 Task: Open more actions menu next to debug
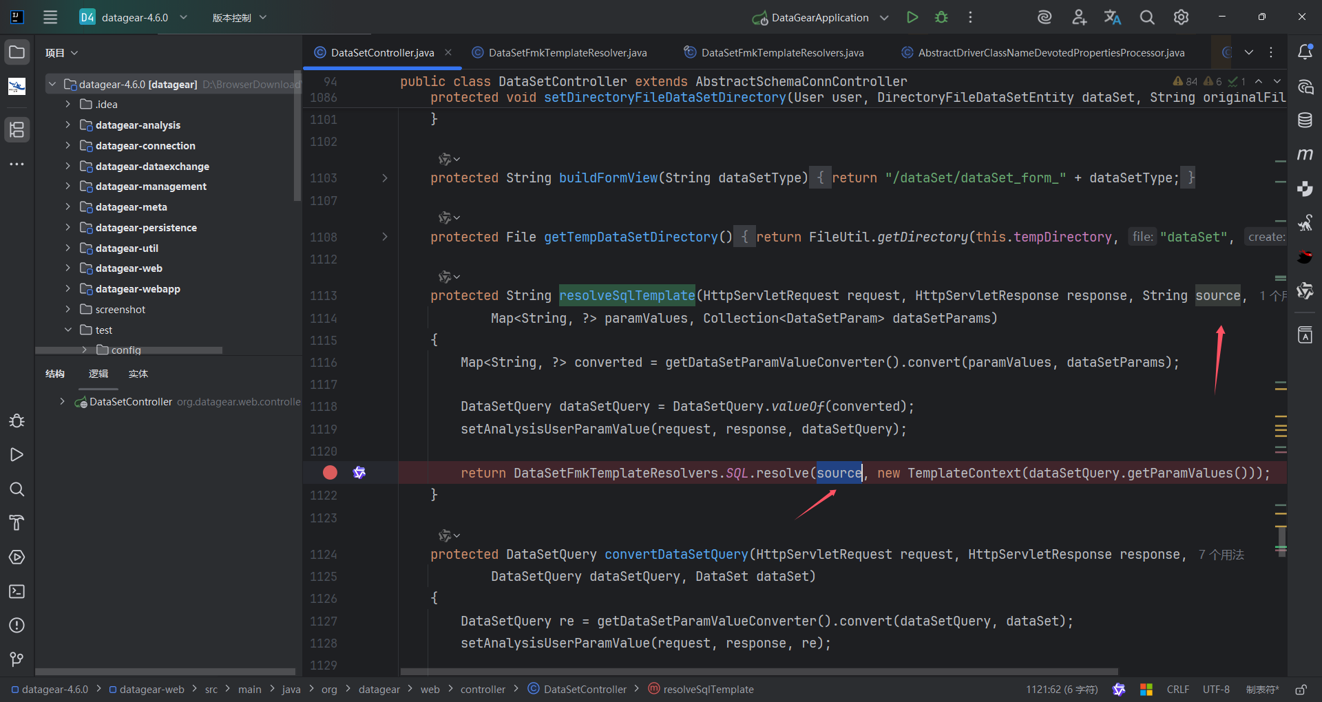[x=970, y=17]
